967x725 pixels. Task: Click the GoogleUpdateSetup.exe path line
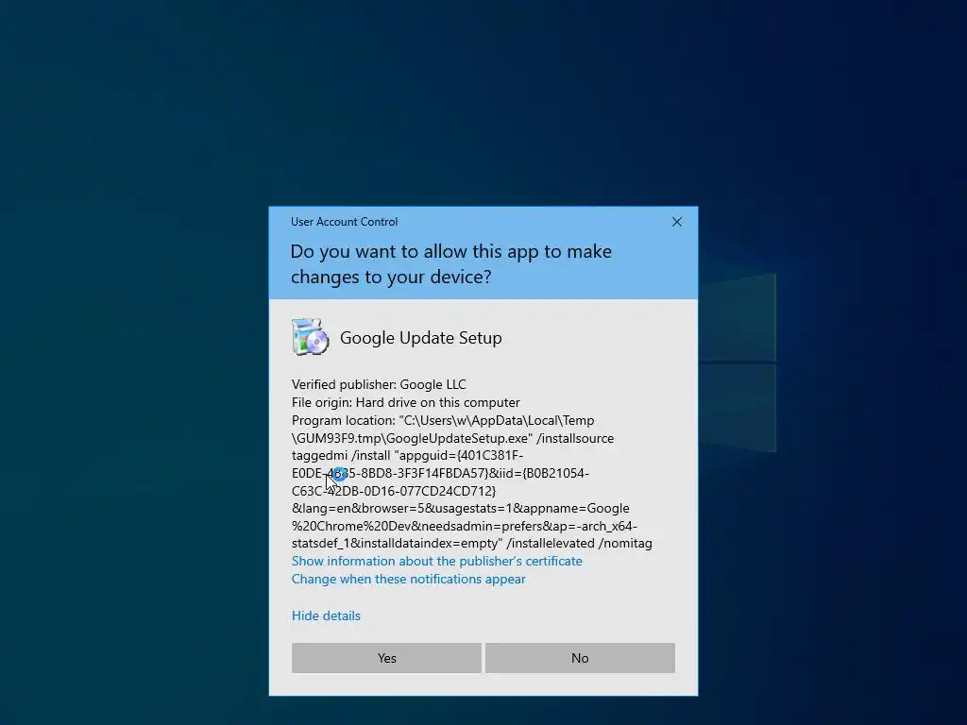tap(452, 438)
